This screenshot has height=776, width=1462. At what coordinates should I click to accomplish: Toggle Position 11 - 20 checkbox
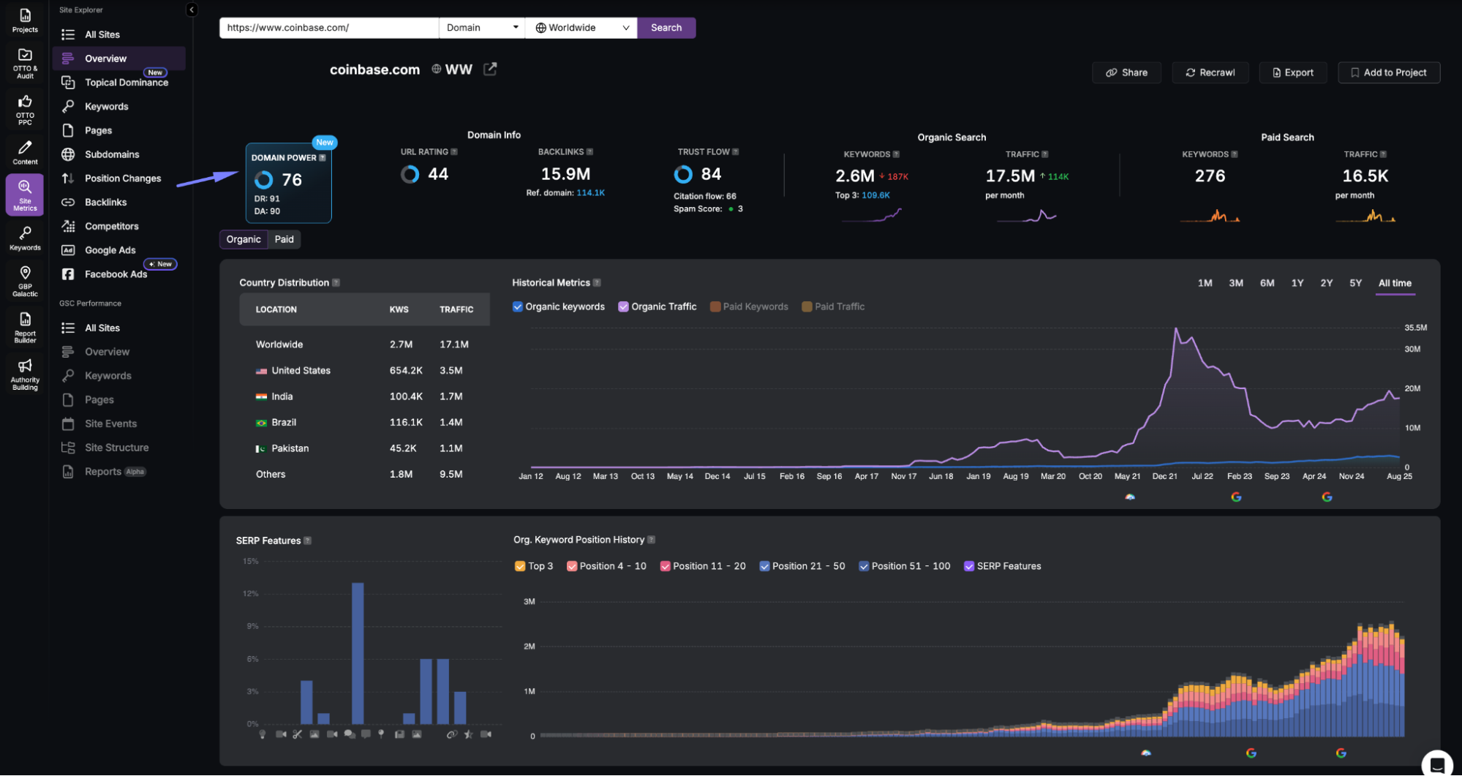[665, 566]
